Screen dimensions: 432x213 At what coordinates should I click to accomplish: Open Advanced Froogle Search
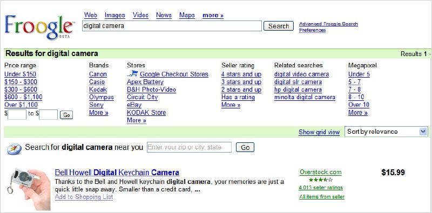(x=328, y=24)
